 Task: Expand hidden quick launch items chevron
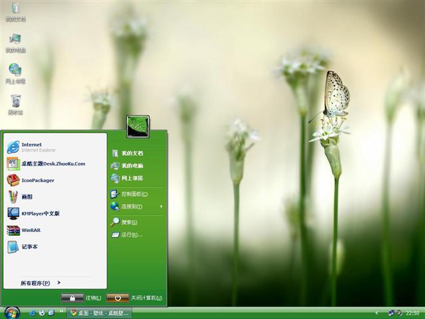pos(62,311)
